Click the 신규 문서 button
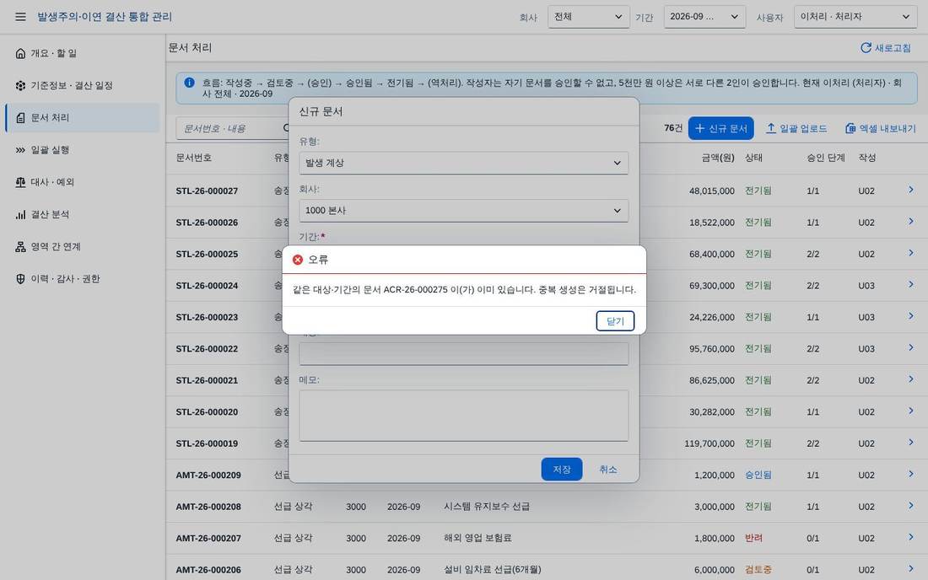 click(720, 128)
